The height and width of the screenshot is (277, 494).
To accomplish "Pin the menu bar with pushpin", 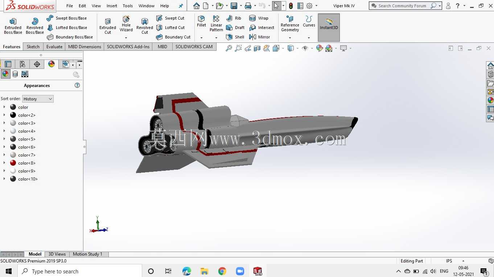I will [181, 6].
